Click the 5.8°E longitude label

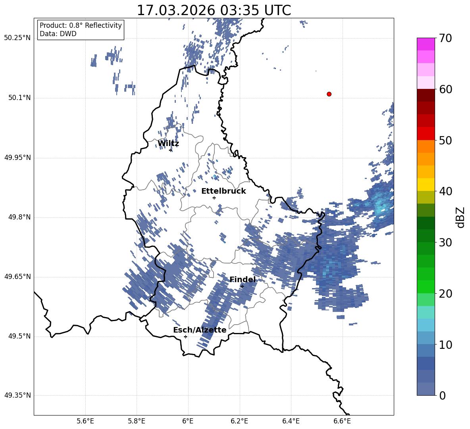(137, 421)
